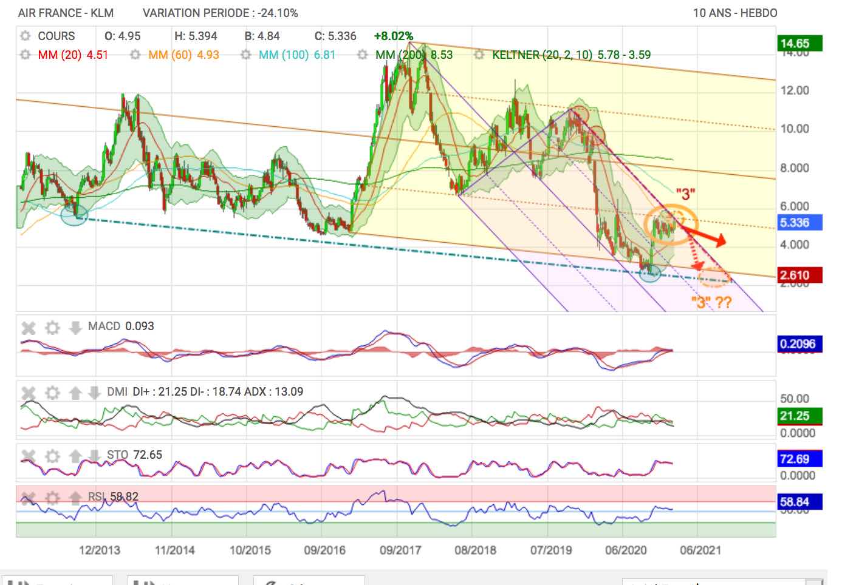Viewport: 842px width, 585px height.
Task: Open the MM (100) settings gear
Action: pos(245,55)
